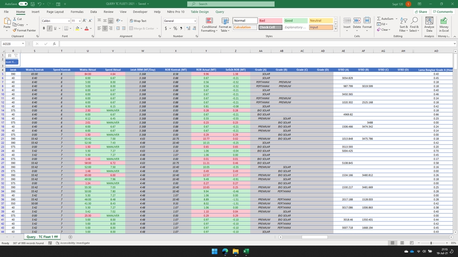Select the Query - TC Fleet 1 fff sheet tab

click(x=42, y=237)
